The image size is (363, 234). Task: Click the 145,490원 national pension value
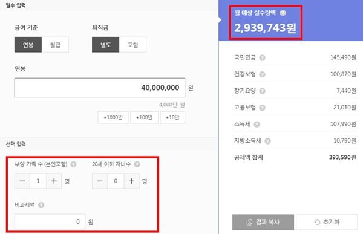pos(343,57)
